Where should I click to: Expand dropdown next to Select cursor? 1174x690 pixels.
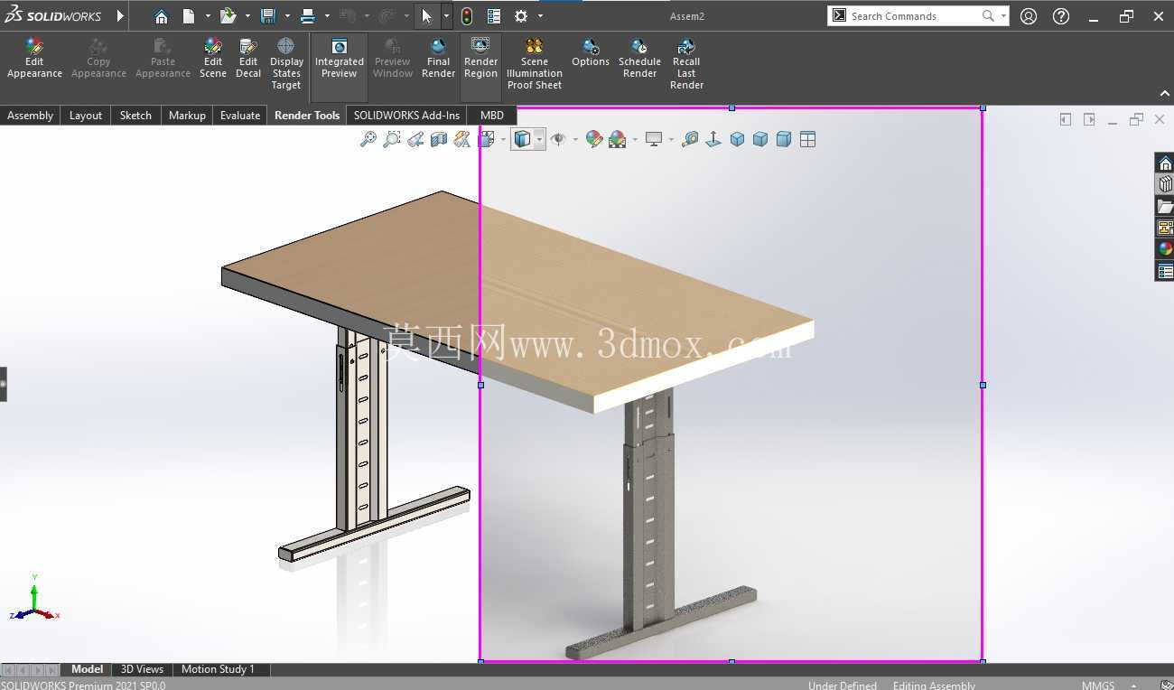click(x=446, y=16)
